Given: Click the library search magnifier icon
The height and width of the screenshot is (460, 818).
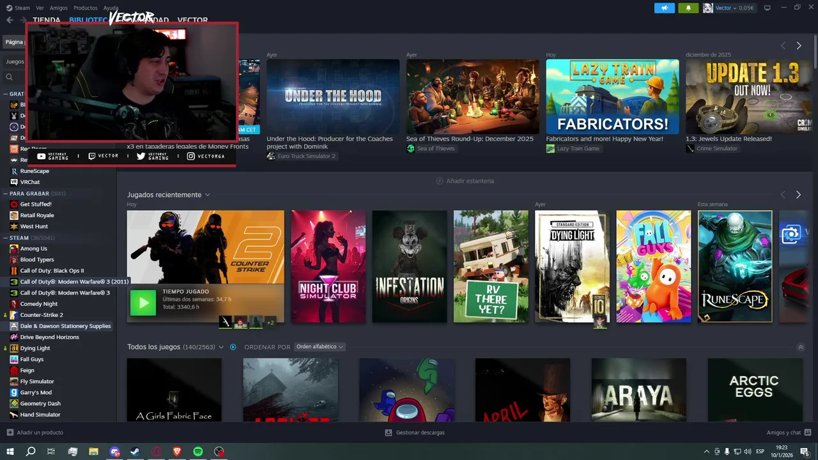Looking at the screenshot, I should (10, 77).
